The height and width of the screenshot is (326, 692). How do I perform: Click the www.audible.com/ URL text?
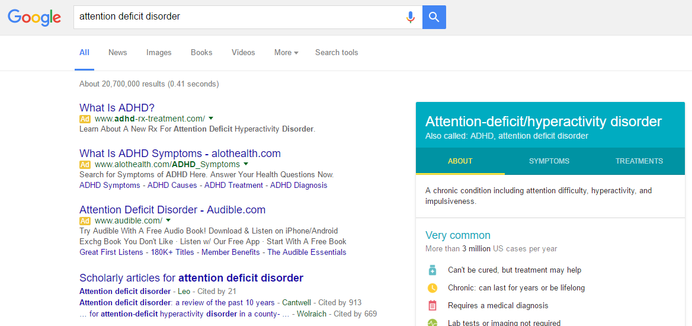[129, 220]
